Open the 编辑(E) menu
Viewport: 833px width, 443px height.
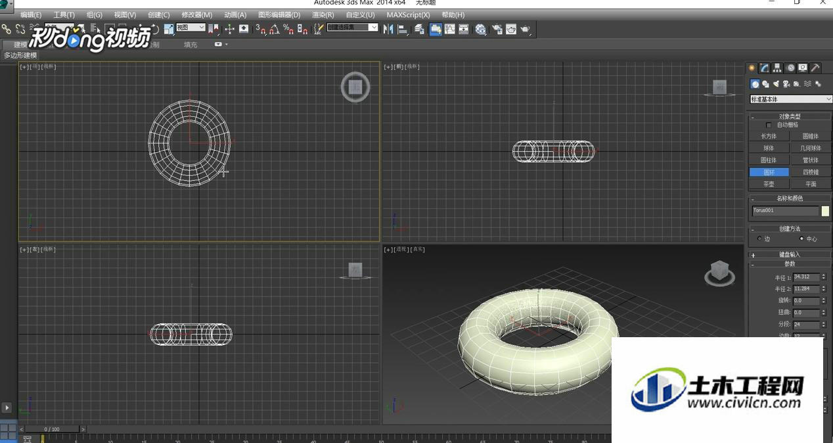(x=31, y=14)
